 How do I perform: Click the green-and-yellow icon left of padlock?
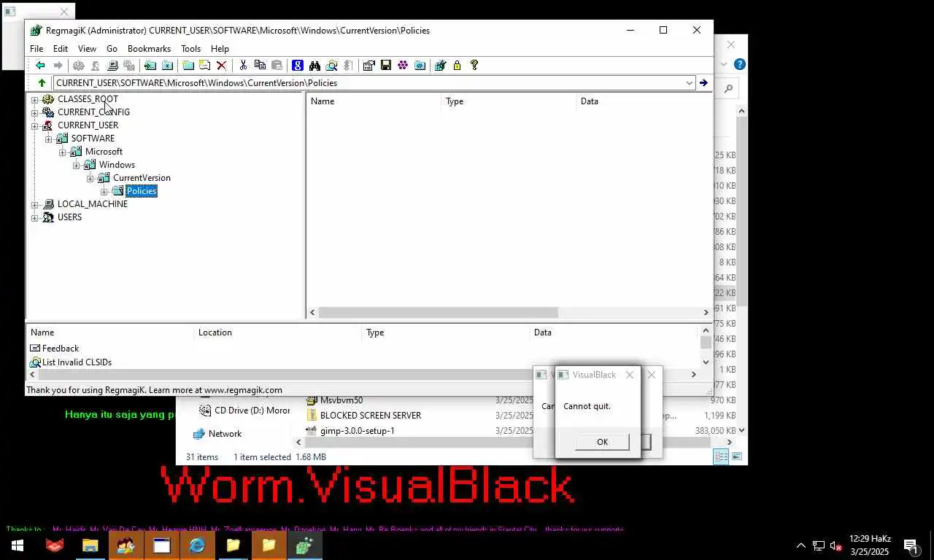pos(440,66)
